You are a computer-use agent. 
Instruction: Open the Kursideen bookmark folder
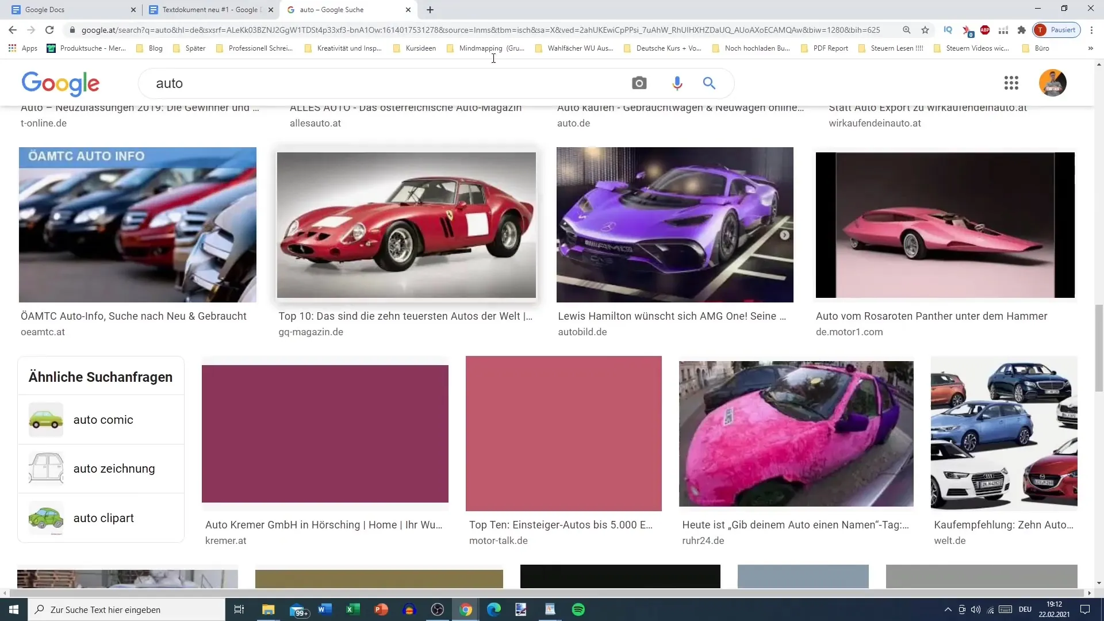(x=415, y=48)
